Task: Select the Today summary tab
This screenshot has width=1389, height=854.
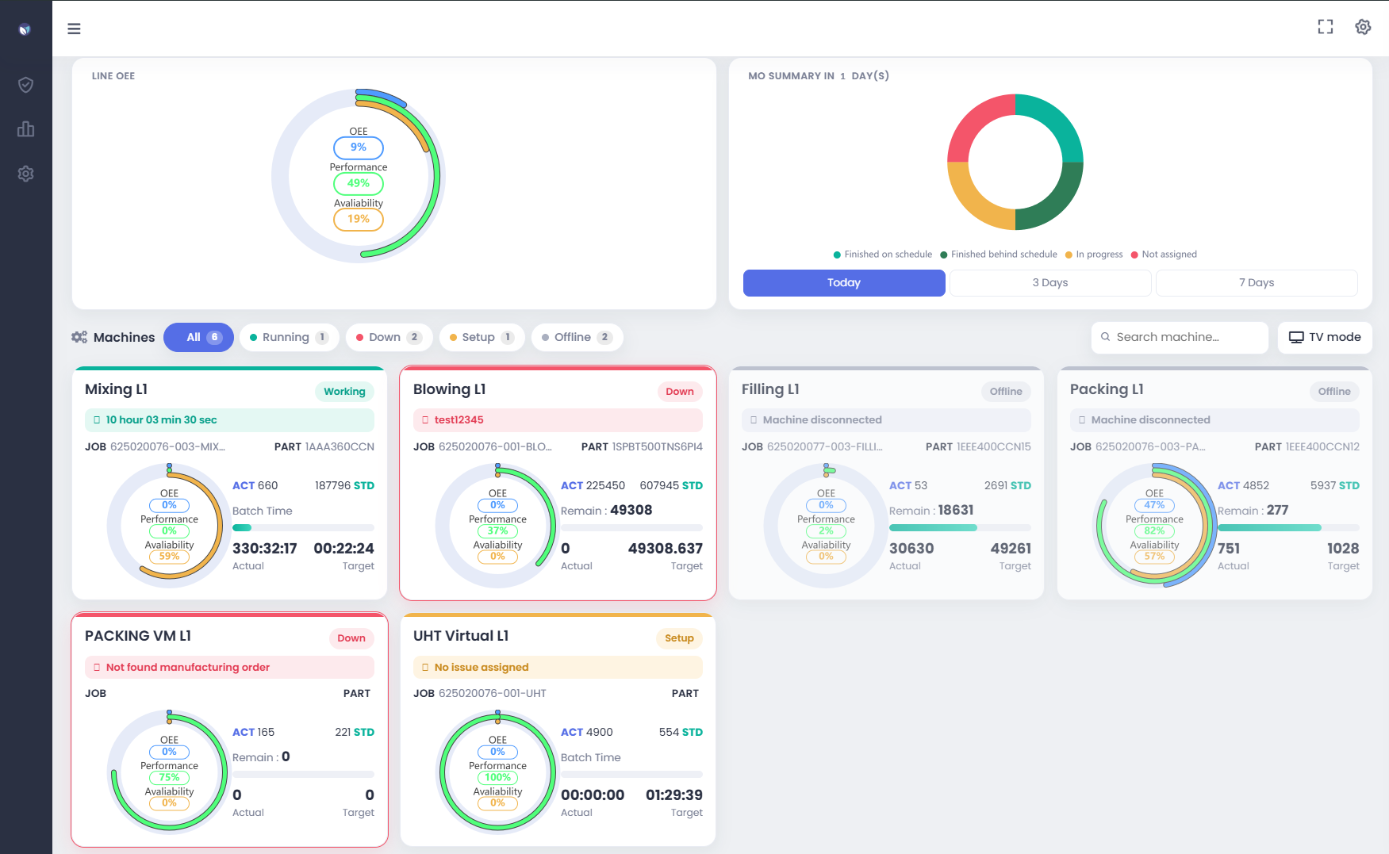Action: pos(844,283)
